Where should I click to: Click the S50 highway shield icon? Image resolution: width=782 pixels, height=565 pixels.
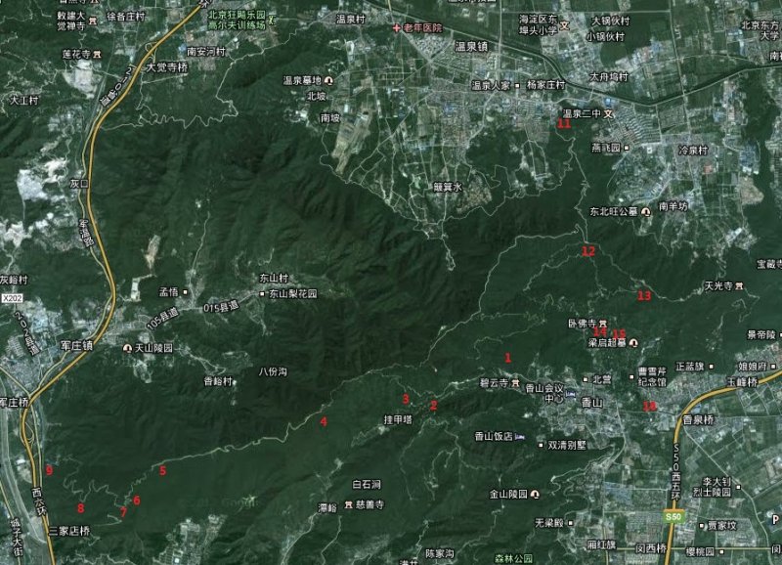[x=672, y=516]
